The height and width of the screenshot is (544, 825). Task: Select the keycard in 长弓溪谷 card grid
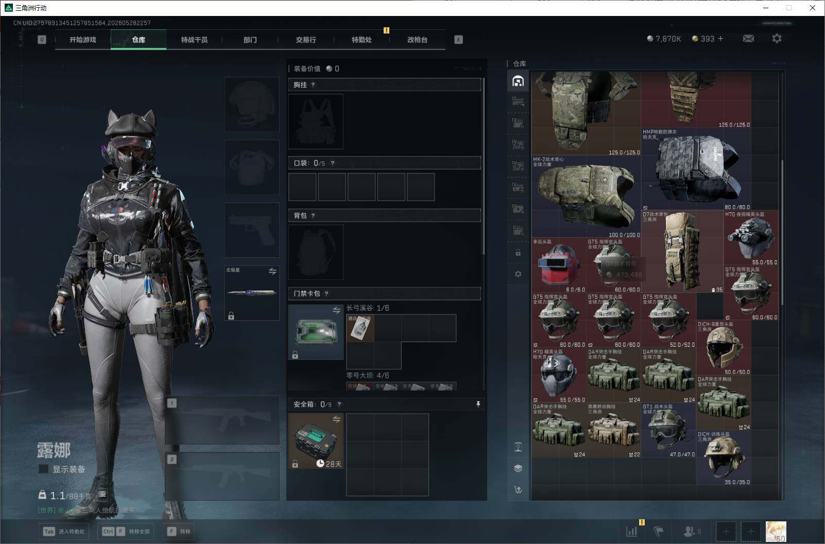click(360, 328)
